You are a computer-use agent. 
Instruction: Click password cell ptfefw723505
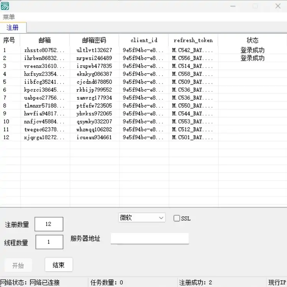(x=94, y=106)
